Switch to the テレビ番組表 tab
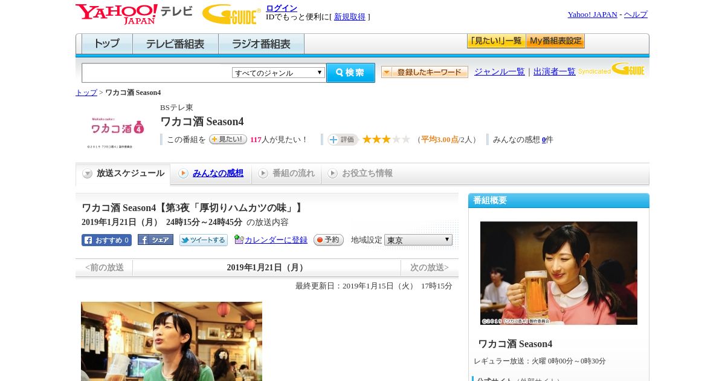 point(175,44)
